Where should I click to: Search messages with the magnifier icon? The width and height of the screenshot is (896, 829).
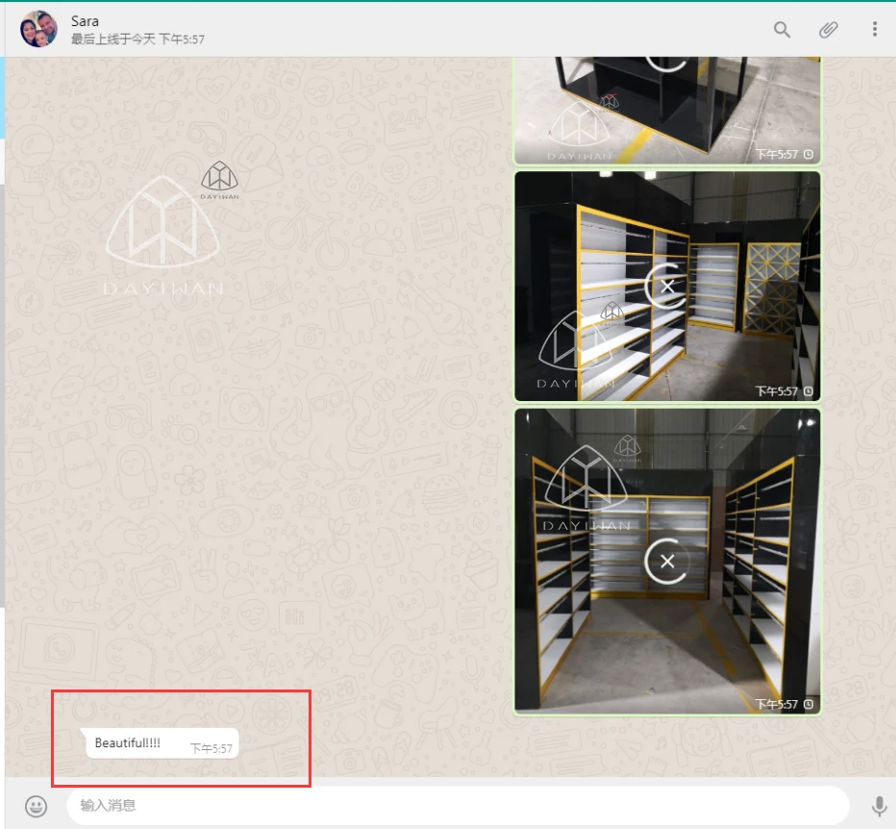782,29
